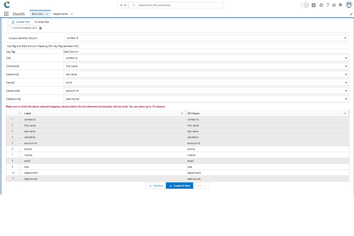
Task: Click the pencil edit navigation icon
Action: [x=351, y=14]
